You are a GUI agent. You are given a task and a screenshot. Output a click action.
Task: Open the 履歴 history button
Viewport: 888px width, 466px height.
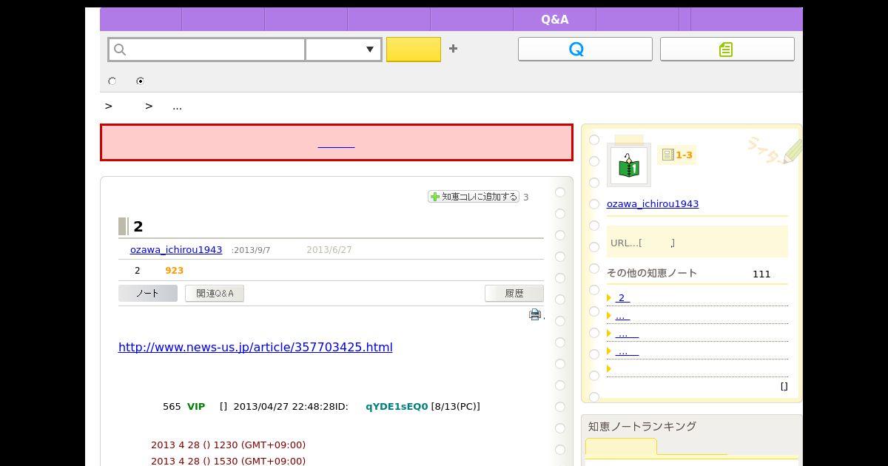tap(514, 293)
